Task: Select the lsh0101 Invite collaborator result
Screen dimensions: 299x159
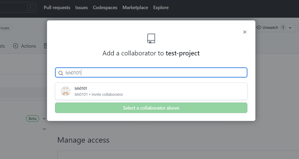Action: click(151, 91)
